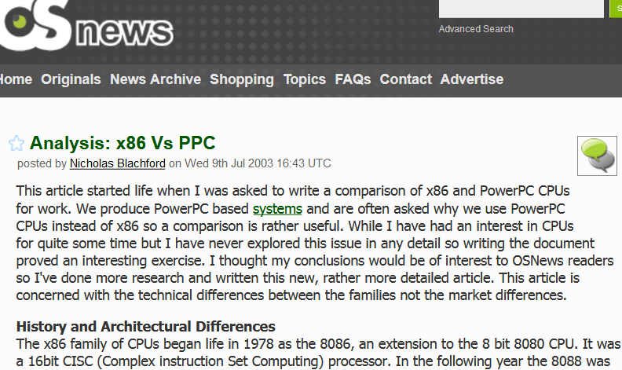Click the green search submit button

pyautogui.click(x=616, y=9)
